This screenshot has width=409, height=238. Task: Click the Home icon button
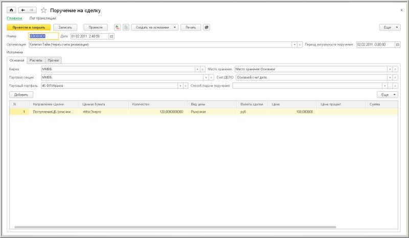click(x=11, y=10)
